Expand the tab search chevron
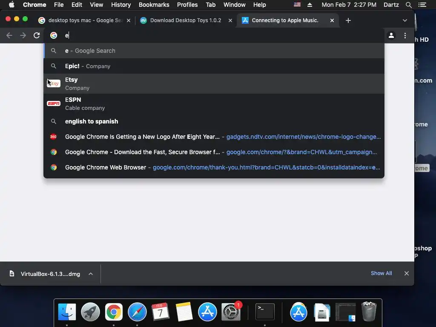436x327 pixels. pyautogui.click(x=405, y=20)
